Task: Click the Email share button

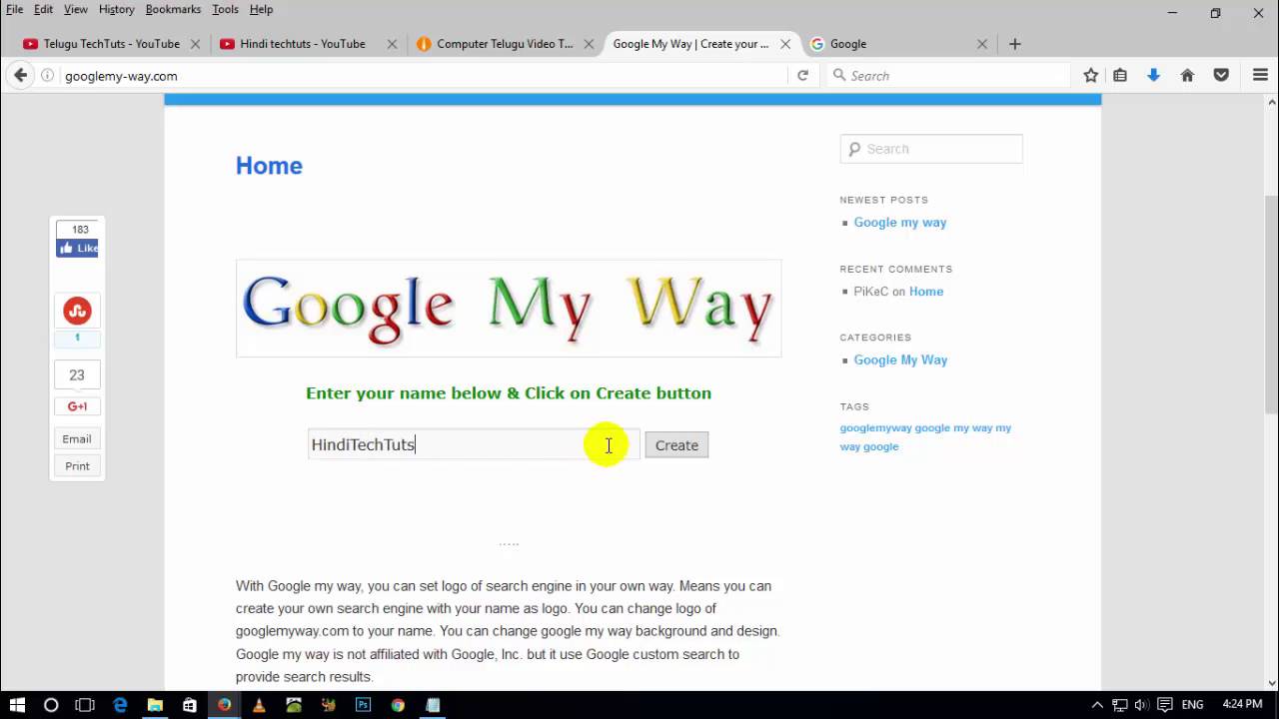Action: [x=77, y=439]
